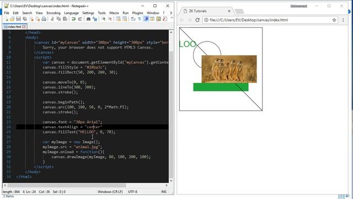The image size is (353, 199).
Task: Click the editor's vertical scrollbar thumb
Action: tap(171, 114)
